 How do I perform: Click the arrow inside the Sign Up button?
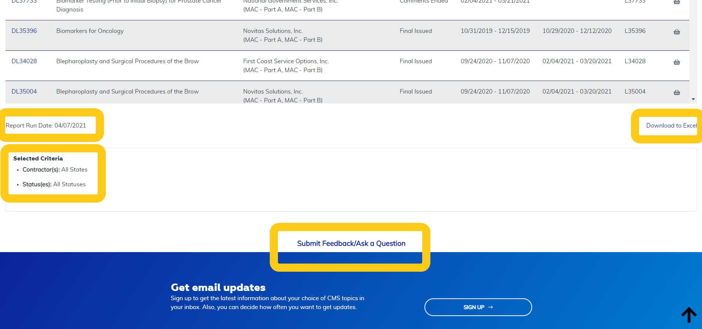[x=490, y=307]
